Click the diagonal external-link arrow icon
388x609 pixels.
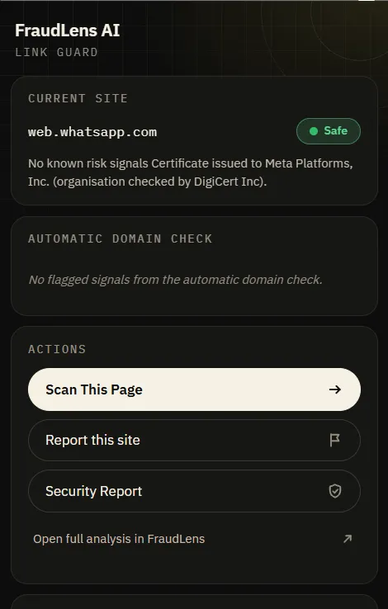[x=348, y=539]
